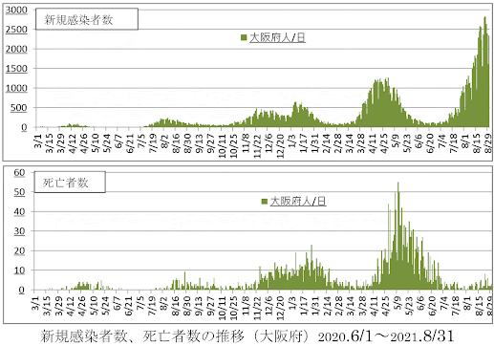Click the 5/9 date label in the top chart
Image resolution: width=494 pixels, height=346 pixels.
point(396,141)
